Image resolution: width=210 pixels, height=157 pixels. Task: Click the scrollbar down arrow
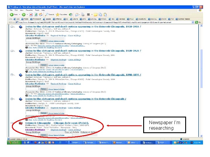point(201,136)
